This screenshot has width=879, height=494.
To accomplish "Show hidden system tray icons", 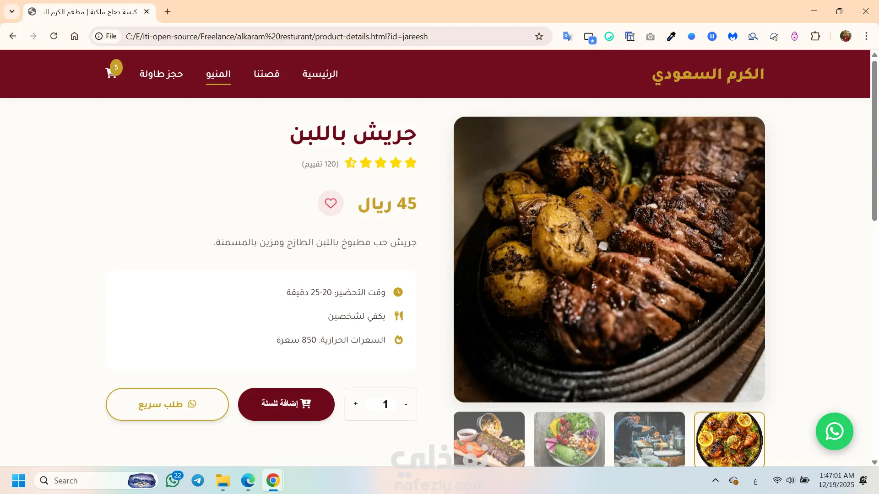I will point(715,480).
